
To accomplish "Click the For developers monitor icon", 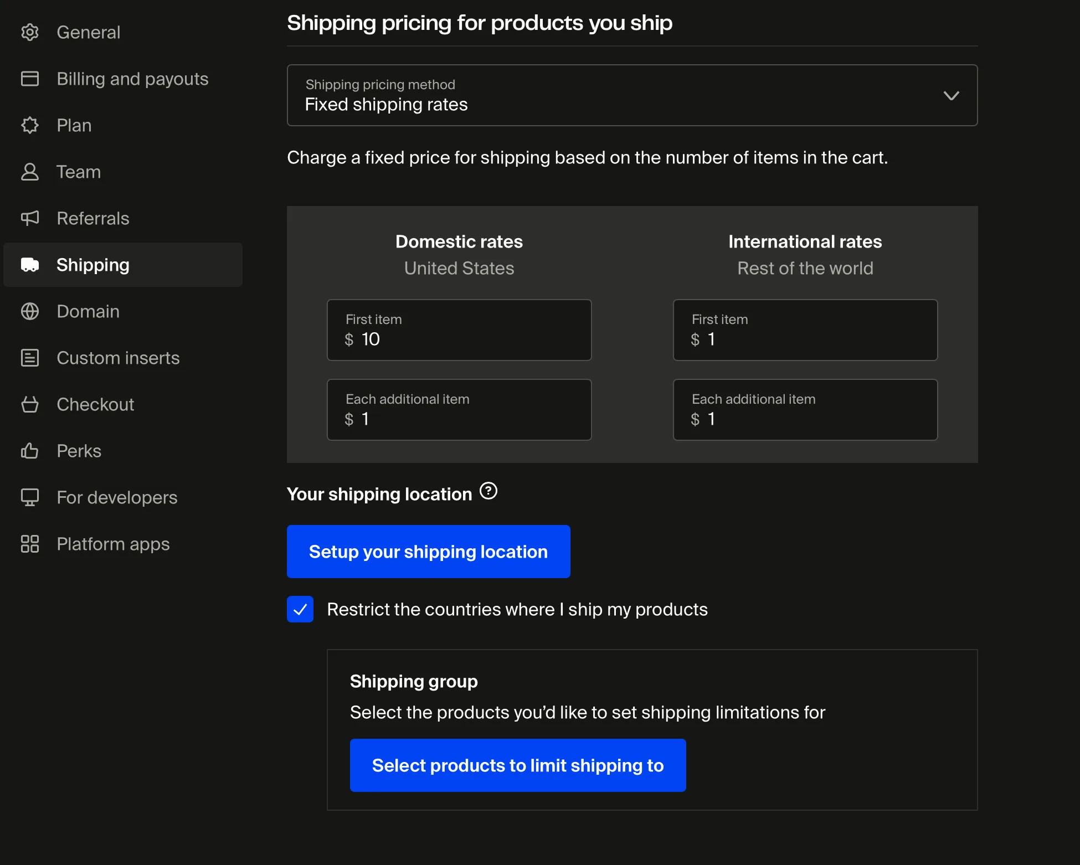I will pos(30,497).
